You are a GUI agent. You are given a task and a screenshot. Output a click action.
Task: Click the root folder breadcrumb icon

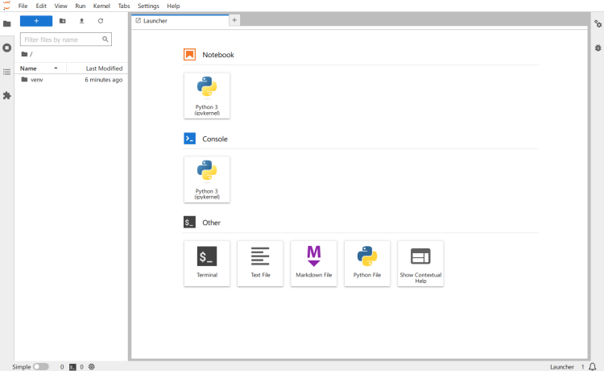[x=24, y=54]
